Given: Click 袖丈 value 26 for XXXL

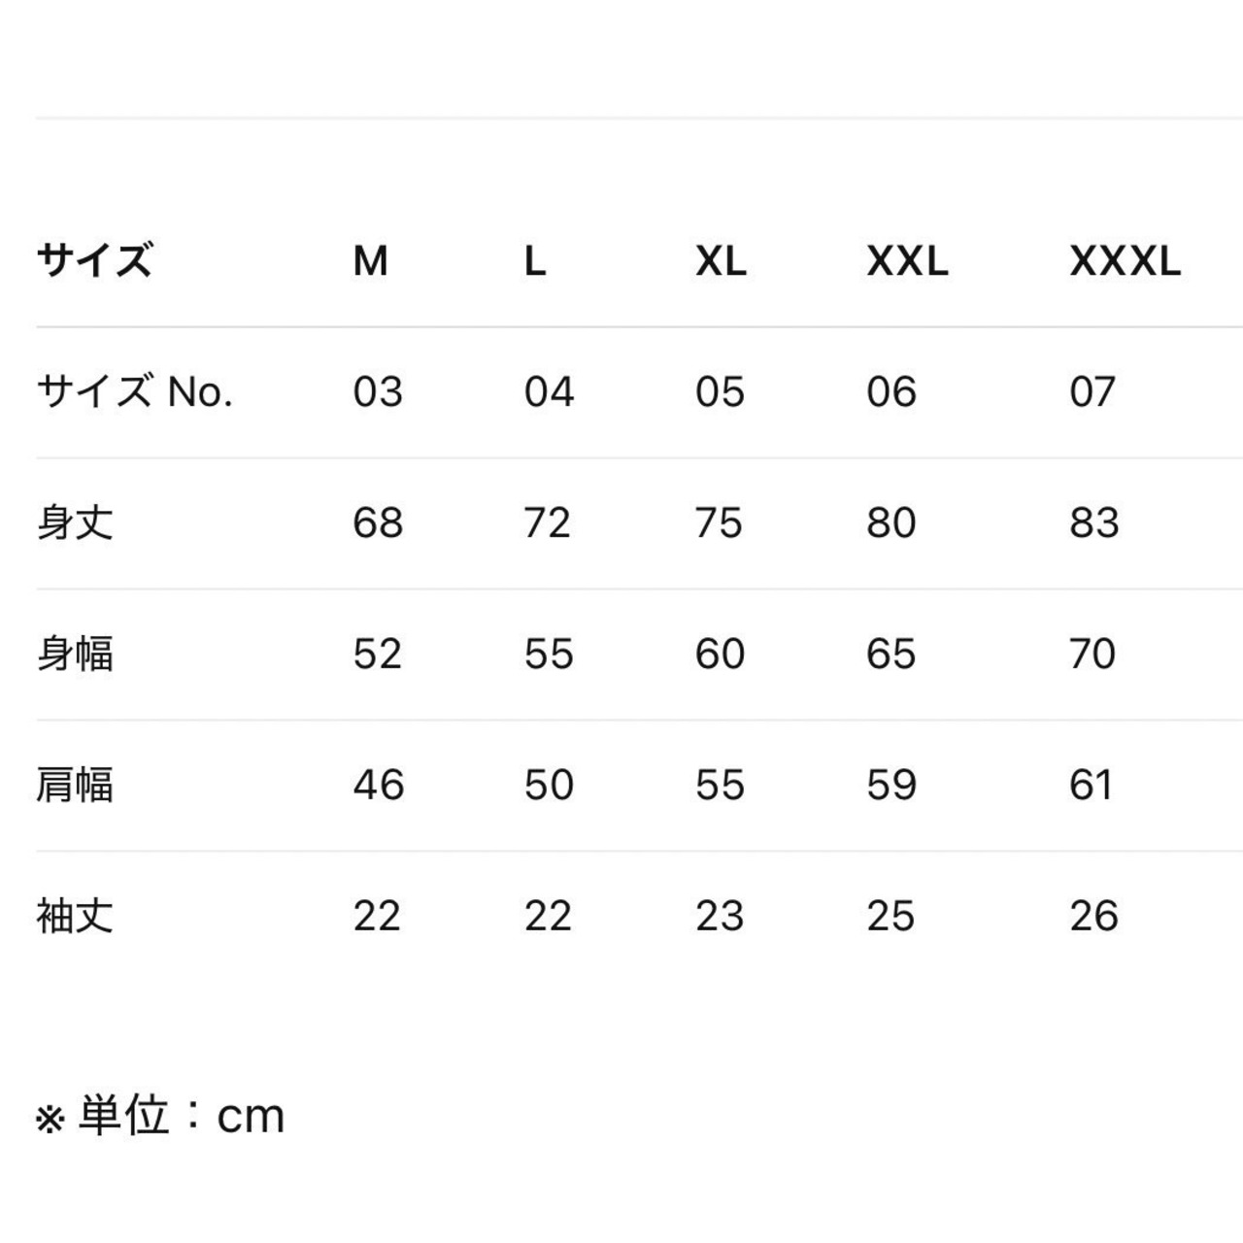Looking at the screenshot, I should coord(1094,916).
